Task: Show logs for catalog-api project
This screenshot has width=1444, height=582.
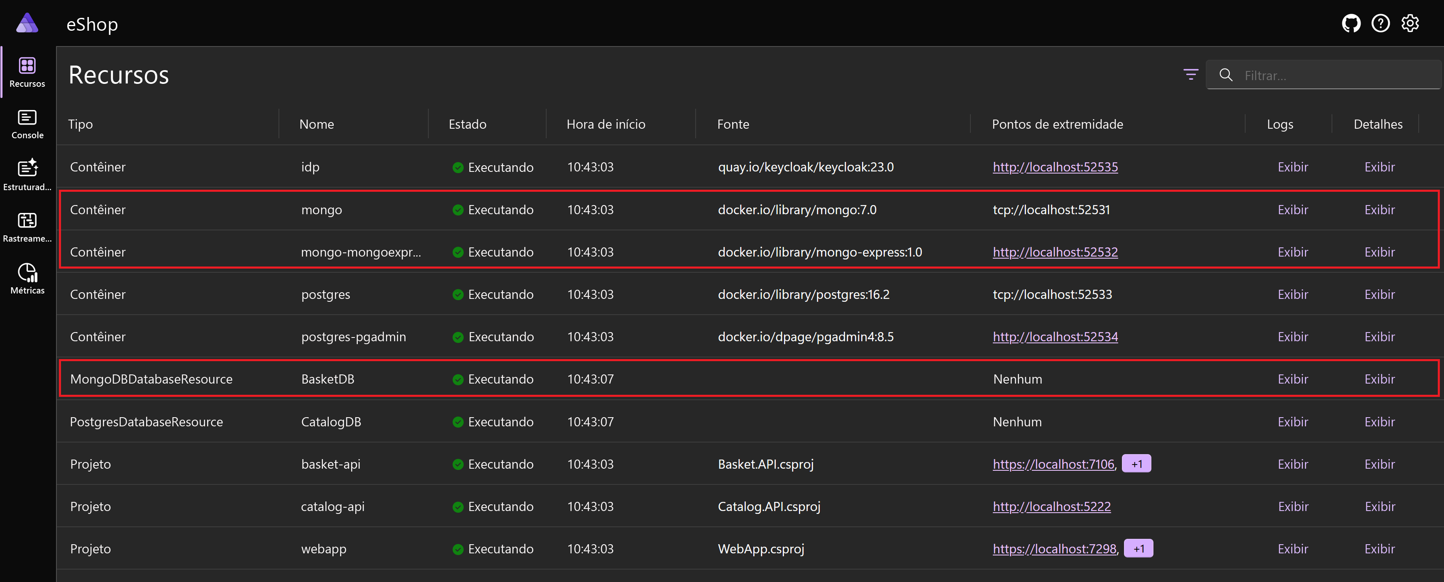Action: (x=1293, y=507)
